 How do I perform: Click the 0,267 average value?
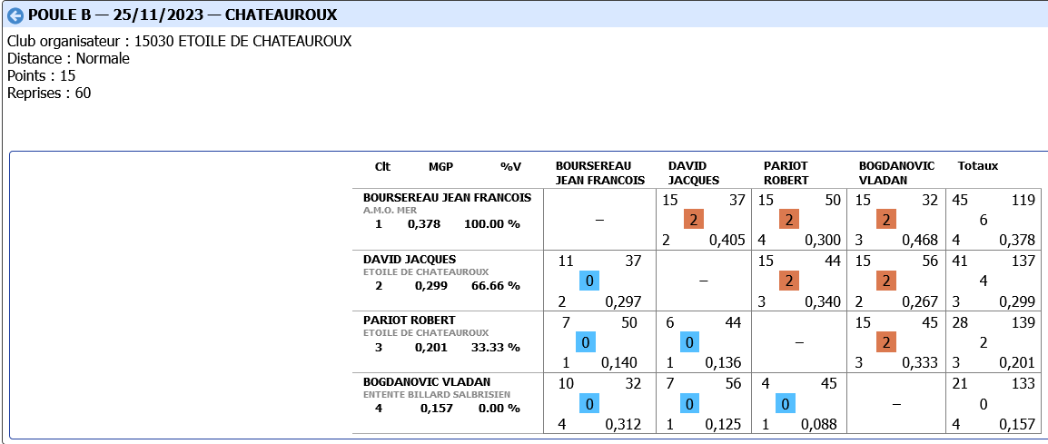click(x=920, y=301)
